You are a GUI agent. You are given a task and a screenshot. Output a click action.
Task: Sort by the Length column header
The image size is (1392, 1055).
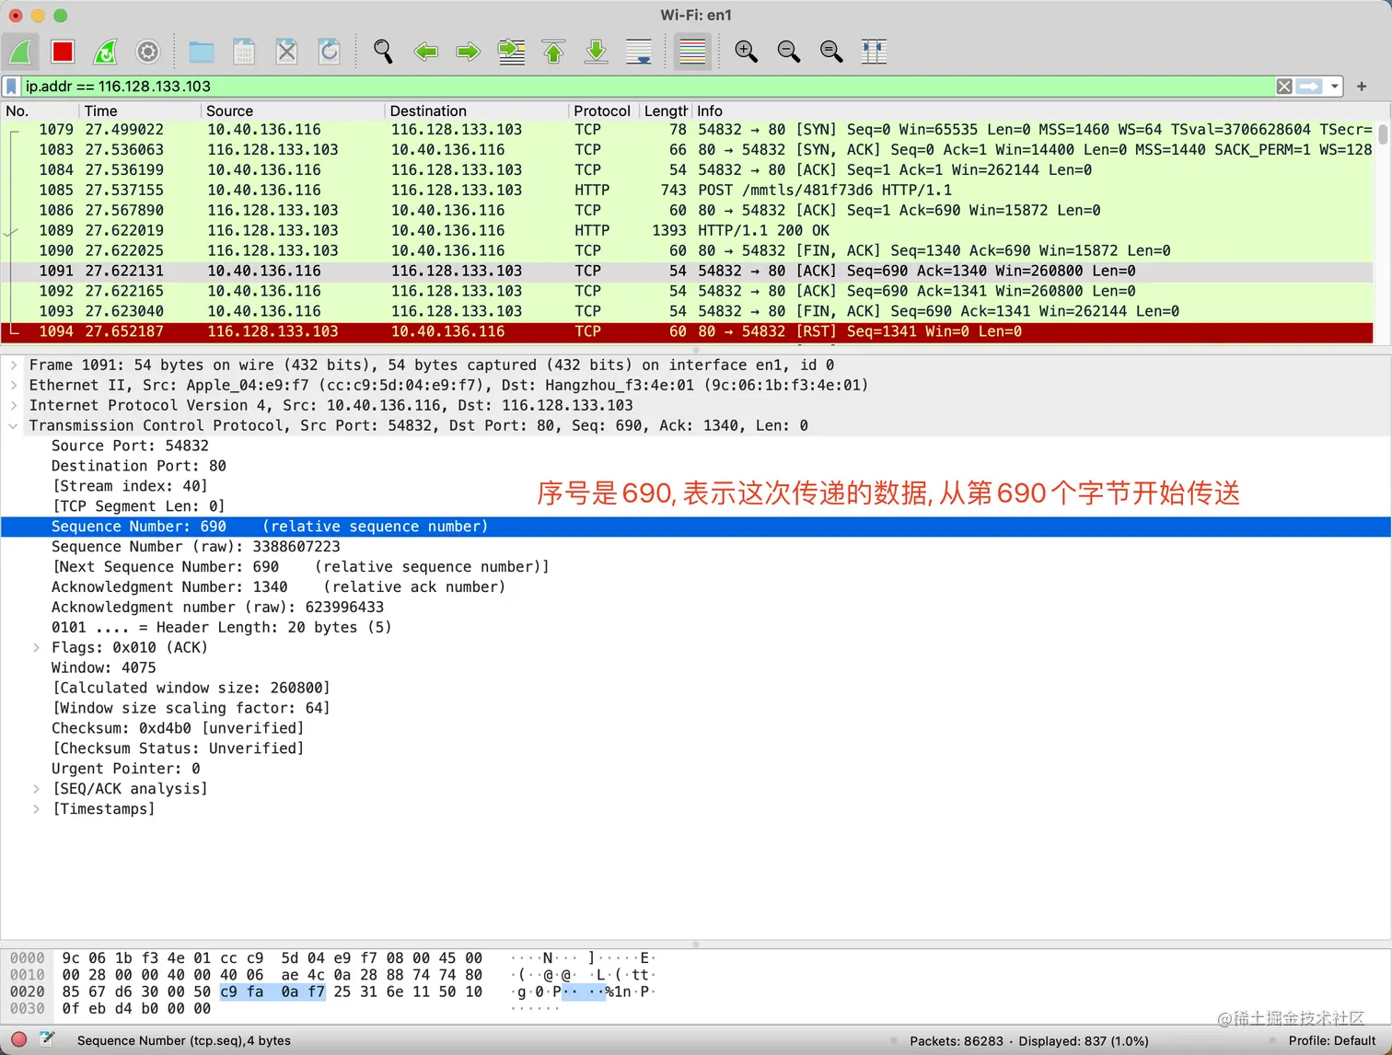pyautogui.click(x=666, y=110)
